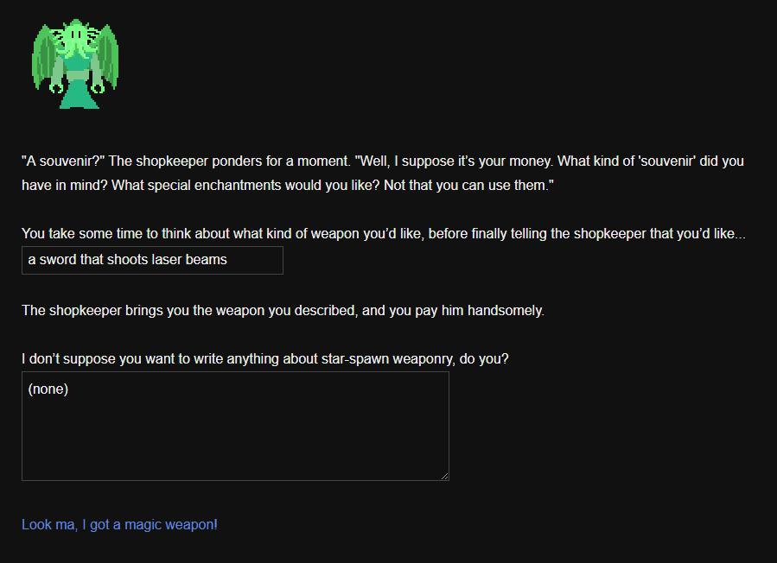Viewport: 777px width, 563px height.
Task: Follow the 'Look ma, I got a magic weapon!' link
Action: 119,524
